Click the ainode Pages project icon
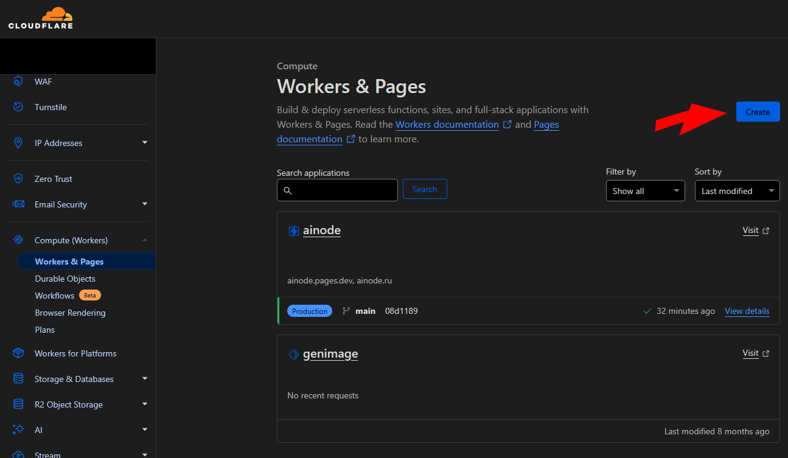Screen dimensions: 788x458 [x=294, y=231]
